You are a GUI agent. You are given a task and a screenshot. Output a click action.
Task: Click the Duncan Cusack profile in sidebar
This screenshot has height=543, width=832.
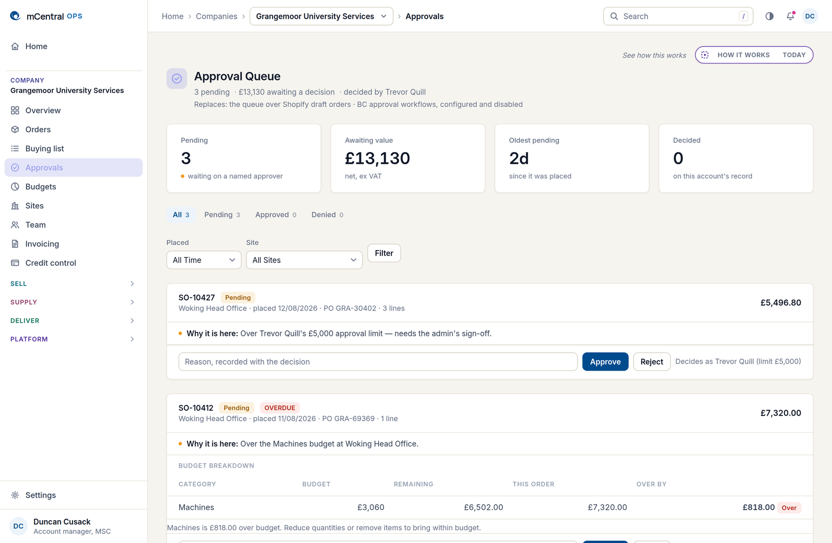74,526
